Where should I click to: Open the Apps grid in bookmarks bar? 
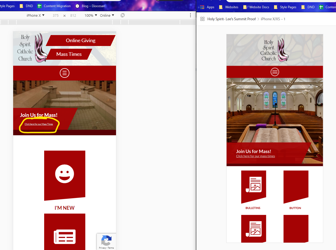(208, 7)
